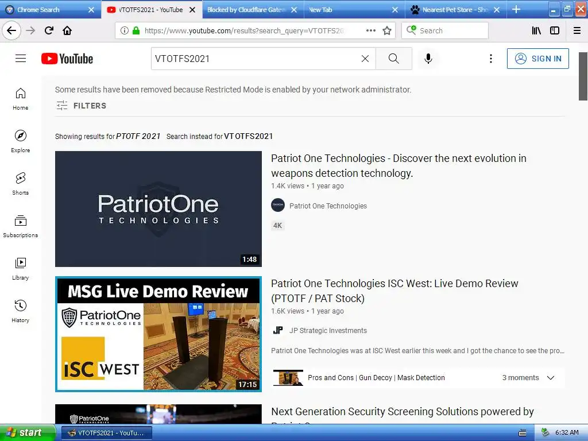
Task: Click 'Pros and Cons | Gun Decoy' moment text
Action: tap(376, 378)
